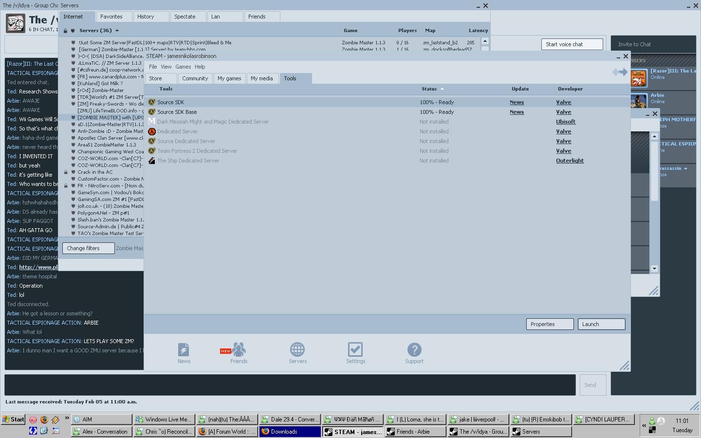Screen dimensions: 701x438
Task: Click the Internet Explorer quick launch icon
Action: pos(44,431)
